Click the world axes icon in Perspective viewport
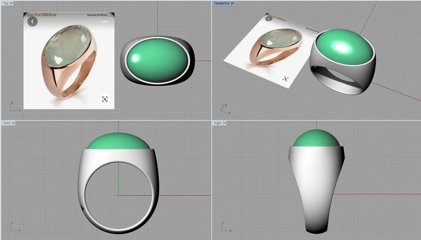This screenshot has width=421, height=240. (225, 109)
